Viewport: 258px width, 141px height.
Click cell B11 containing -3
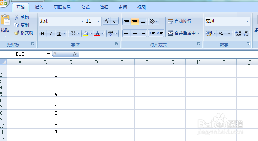point(45,132)
